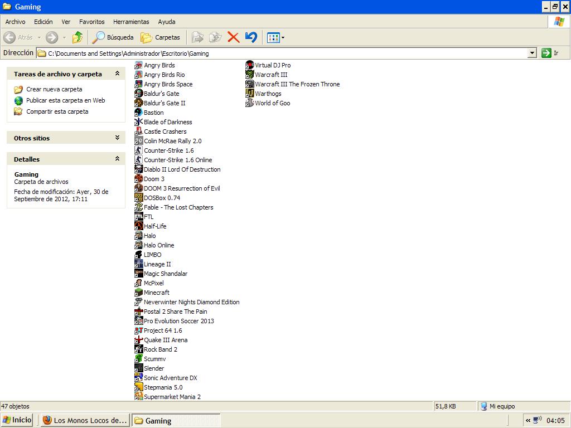Click the World of Goo icon
Image resolution: width=571 pixels, height=428 pixels.
(x=249, y=103)
